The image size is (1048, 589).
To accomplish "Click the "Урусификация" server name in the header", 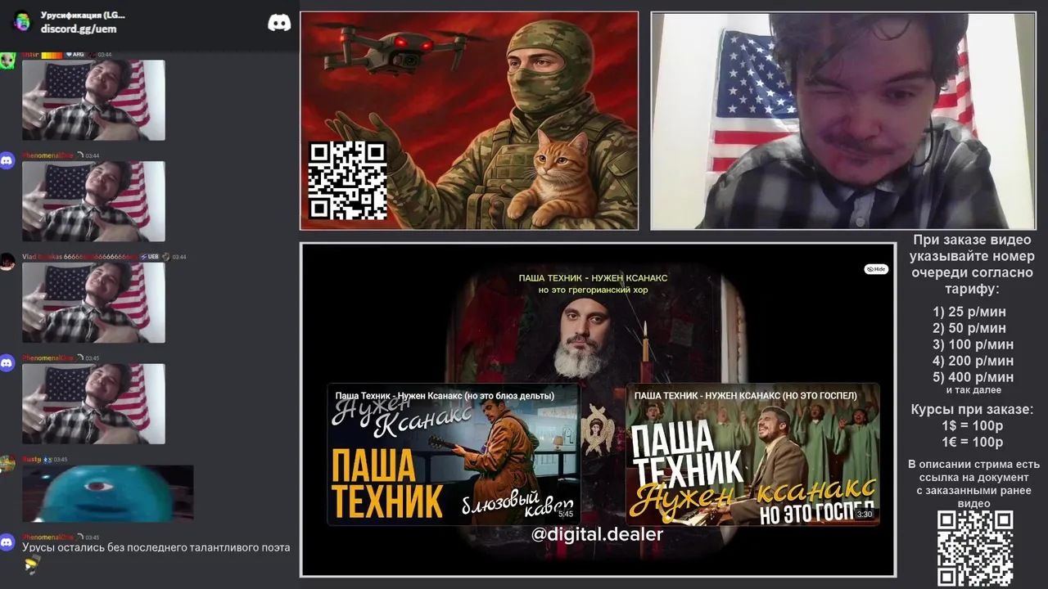I will pyautogui.click(x=83, y=16).
